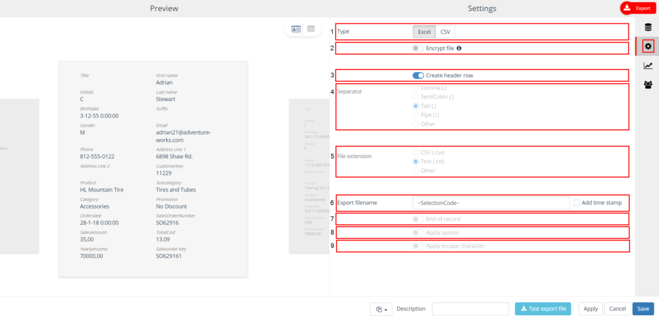This screenshot has width=659, height=319.
Task: Click the Encrypt file info icon
Action: (459, 48)
